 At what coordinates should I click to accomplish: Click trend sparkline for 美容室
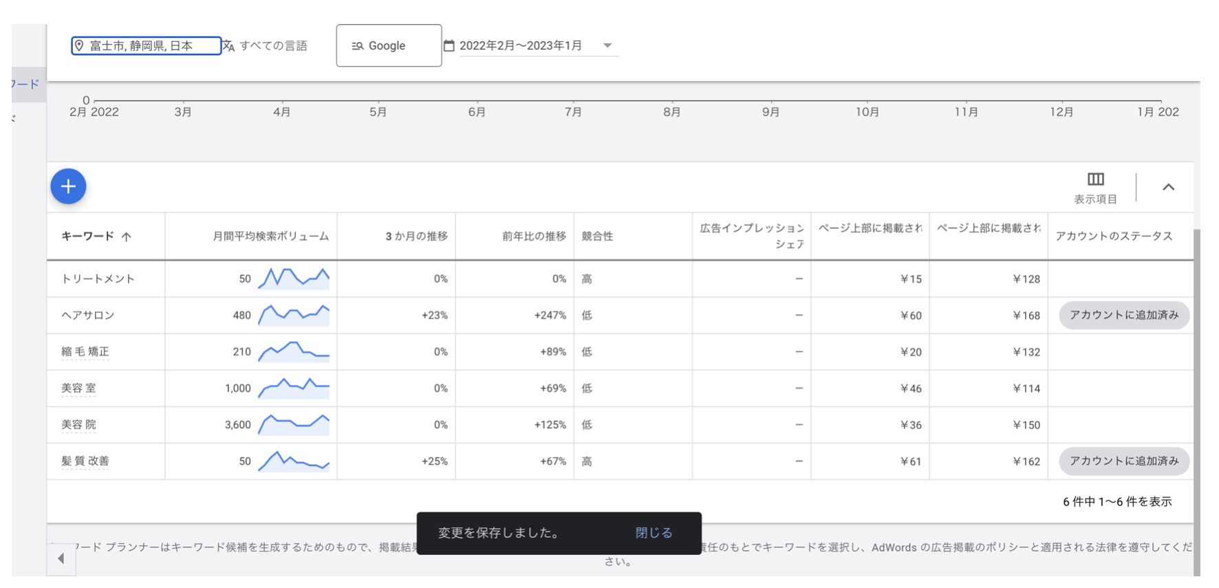click(x=294, y=389)
